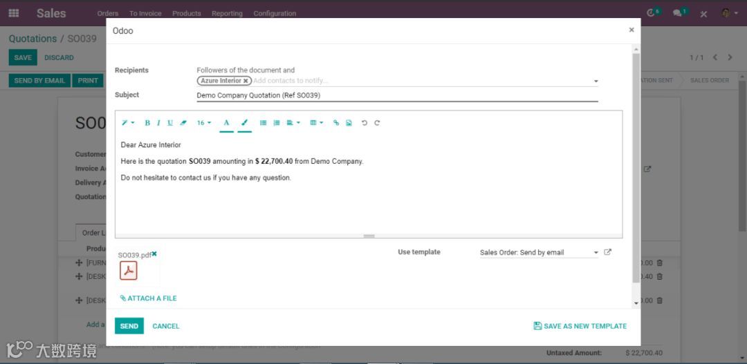
Task: Click the Subject input field
Action: [397, 95]
